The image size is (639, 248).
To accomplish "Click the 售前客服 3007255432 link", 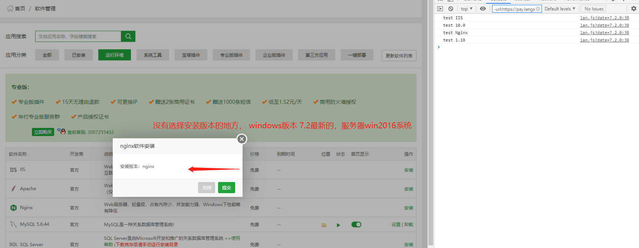I will (90, 132).
